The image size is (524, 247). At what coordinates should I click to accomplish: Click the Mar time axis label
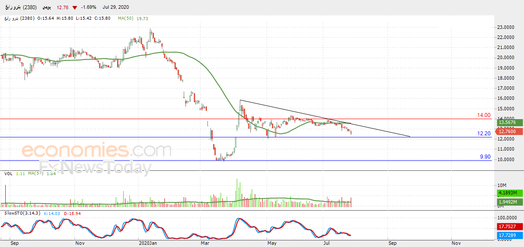[x=204, y=243]
